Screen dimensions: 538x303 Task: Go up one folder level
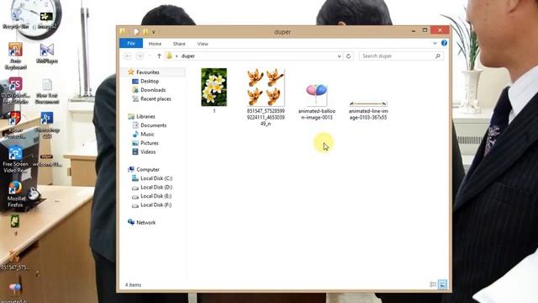[x=159, y=56]
